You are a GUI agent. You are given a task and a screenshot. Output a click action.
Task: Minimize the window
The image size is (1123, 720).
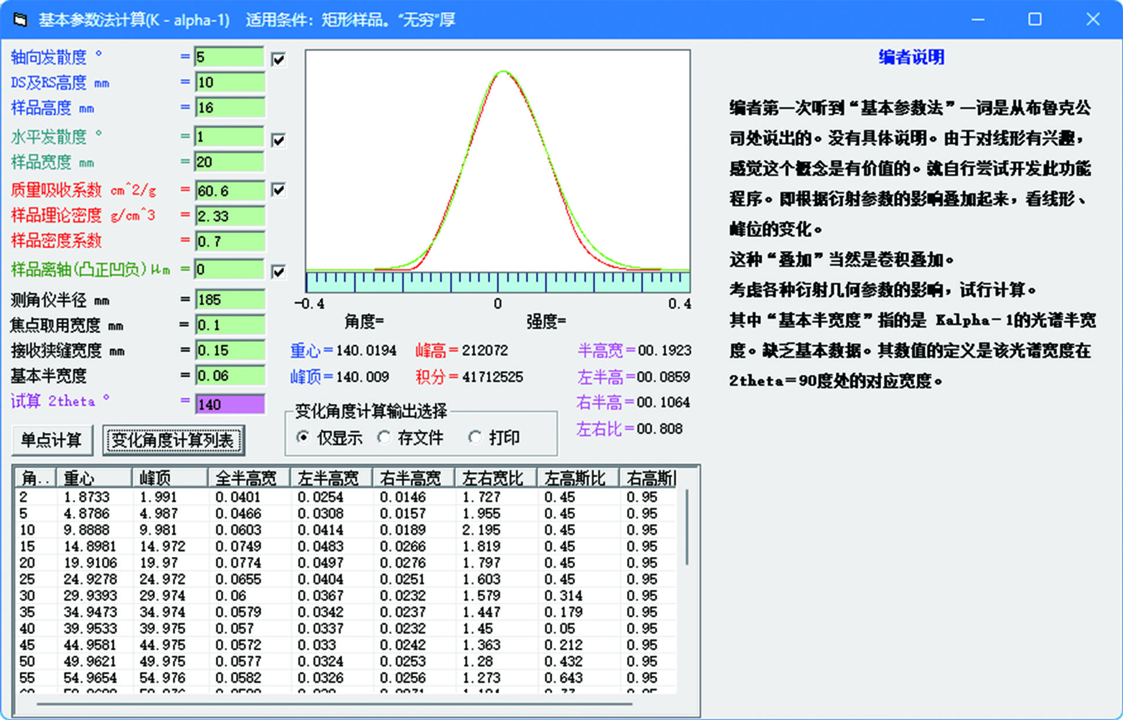[978, 20]
